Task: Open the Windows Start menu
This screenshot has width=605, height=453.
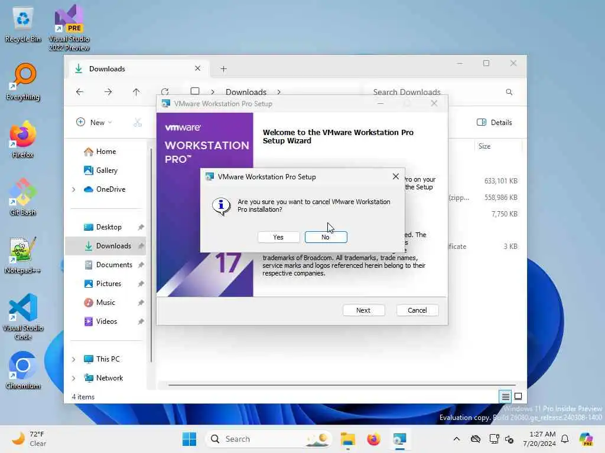Action: pos(189,439)
